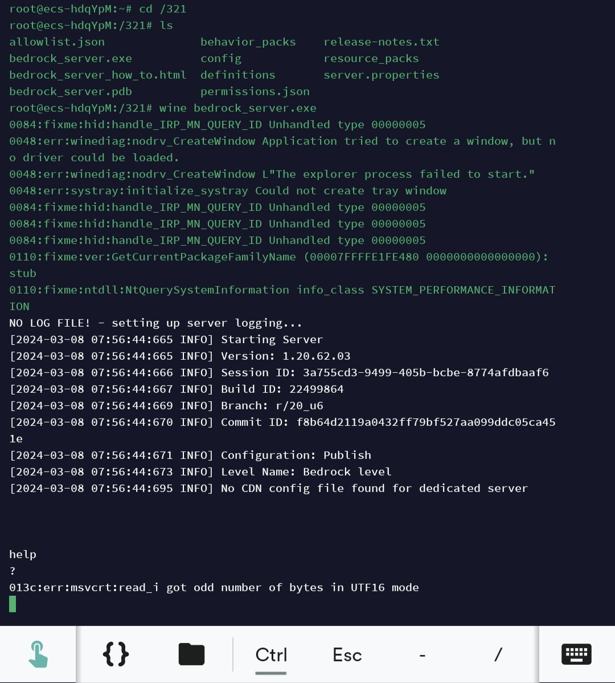Screen dimensions: 615x683
Task: Toggle the Ctrl modifier key
Action: click(x=271, y=655)
